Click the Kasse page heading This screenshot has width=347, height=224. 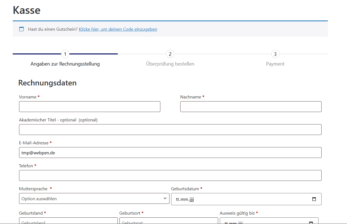[x=27, y=10]
